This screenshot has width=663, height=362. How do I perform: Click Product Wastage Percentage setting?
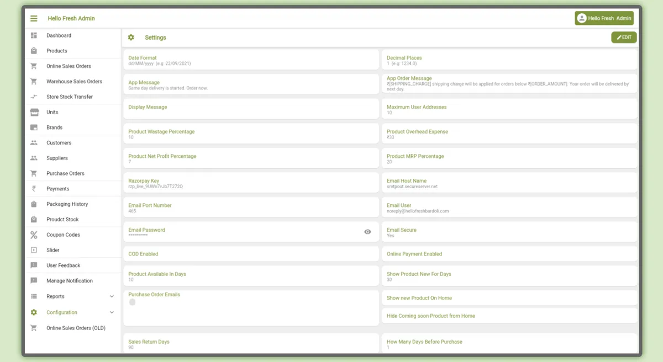(x=251, y=134)
